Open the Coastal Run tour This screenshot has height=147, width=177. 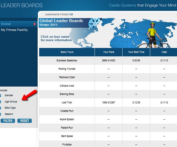pyautogui.click(x=67, y=111)
